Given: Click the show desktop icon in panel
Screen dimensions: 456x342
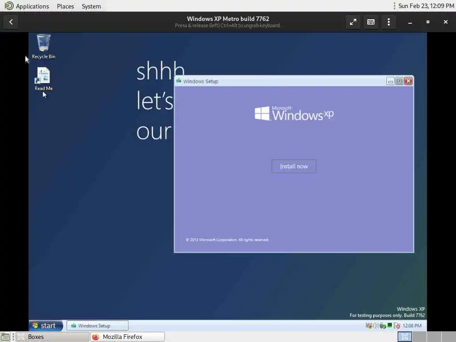Looking at the screenshot, I should (x=5, y=337).
